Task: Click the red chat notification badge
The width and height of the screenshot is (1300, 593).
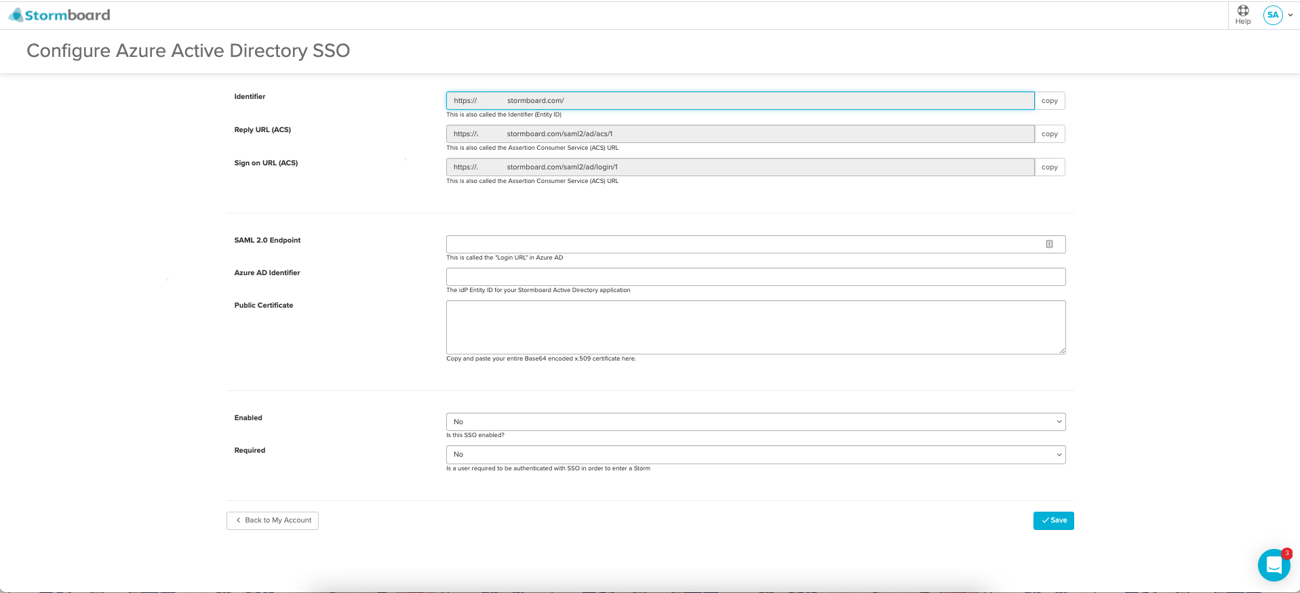Action: click(1286, 554)
